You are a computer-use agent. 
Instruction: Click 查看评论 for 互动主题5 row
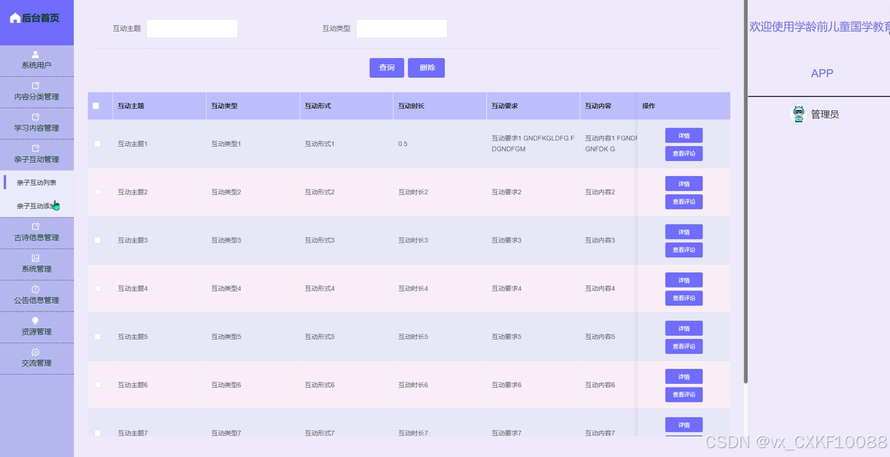click(684, 347)
